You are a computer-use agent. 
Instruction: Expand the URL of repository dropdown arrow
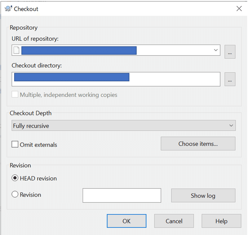(x=216, y=50)
